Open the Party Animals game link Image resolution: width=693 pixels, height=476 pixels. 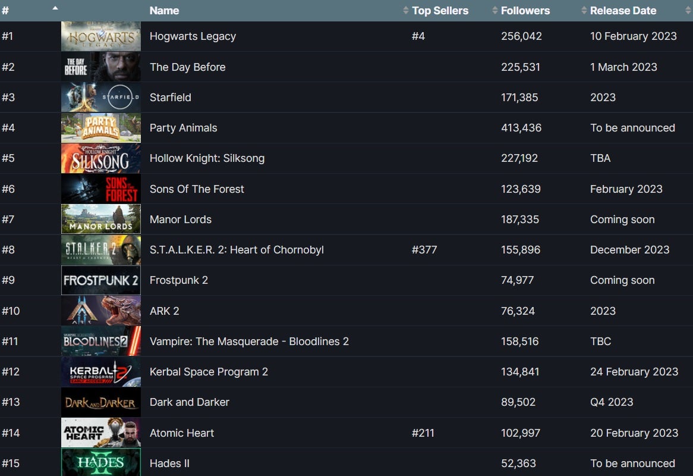pos(184,128)
